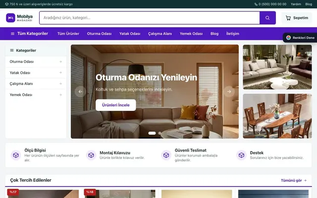Open Tüm Ürünler in the navigation bar
Image resolution: width=317 pixels, height=198 pixels.
(x=68, y=34)
